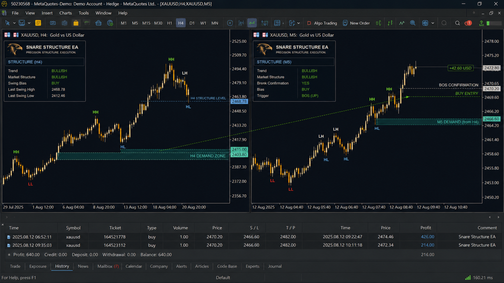Screen dimensions: 504x283
Task: Click the magnifier zoom-in chart icon
Action: pos(413,23)
